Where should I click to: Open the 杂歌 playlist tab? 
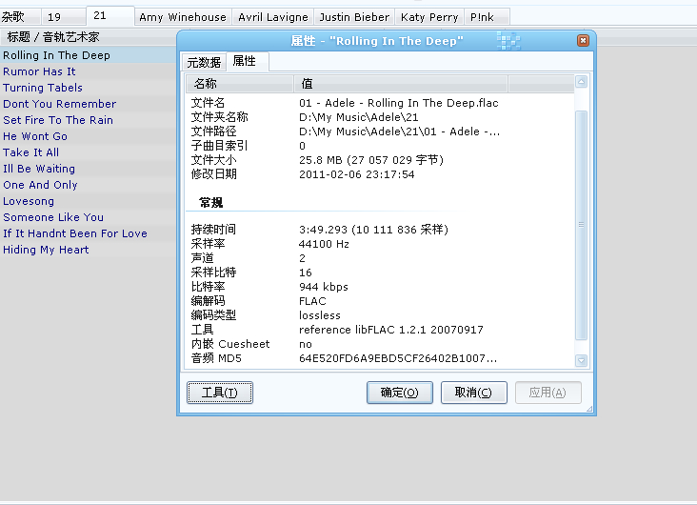[x=20, y=17]
